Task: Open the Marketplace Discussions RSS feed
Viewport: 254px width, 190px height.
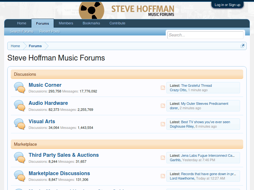Action: [163, 175]
